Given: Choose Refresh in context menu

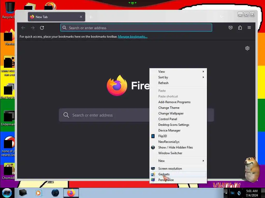Looking at the screenshot, I should 178,83.
